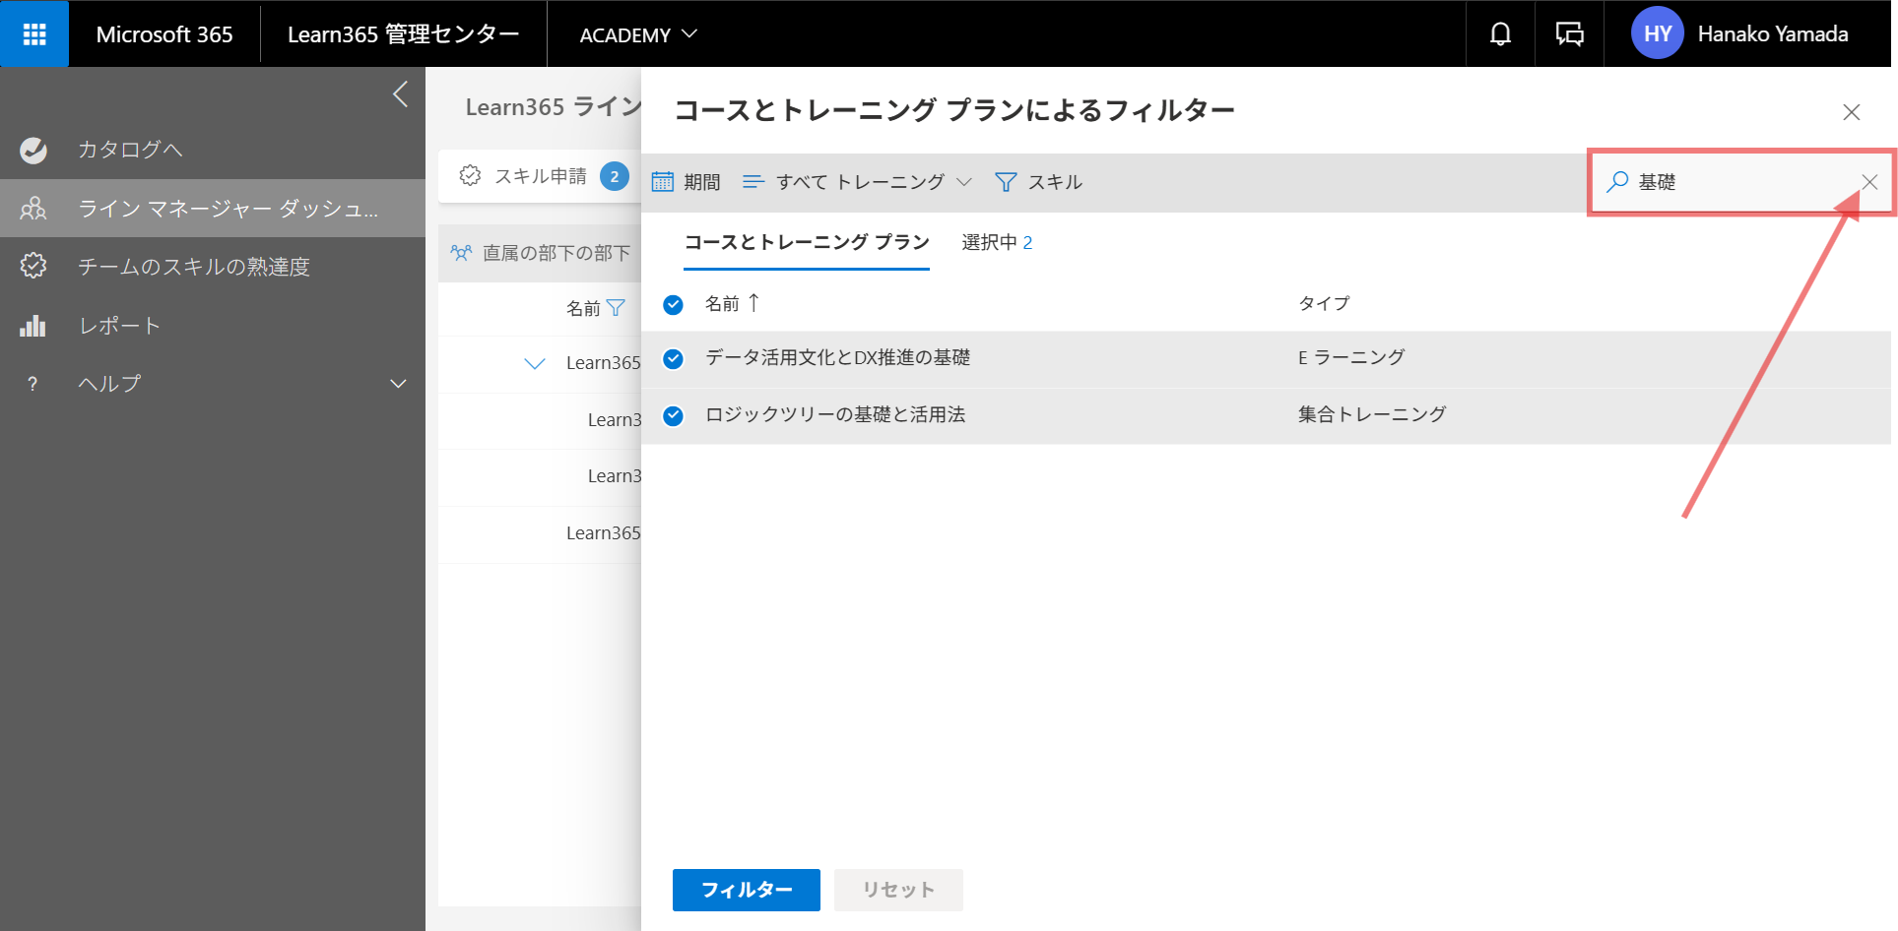The width and height of the screenshot is (1898, 931).
Task: Toggle the select-all checkbox beside 名前
Action: point(673,305)
